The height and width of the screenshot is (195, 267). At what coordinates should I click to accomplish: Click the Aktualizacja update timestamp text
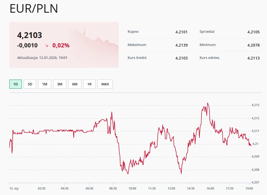click(42, 58)
